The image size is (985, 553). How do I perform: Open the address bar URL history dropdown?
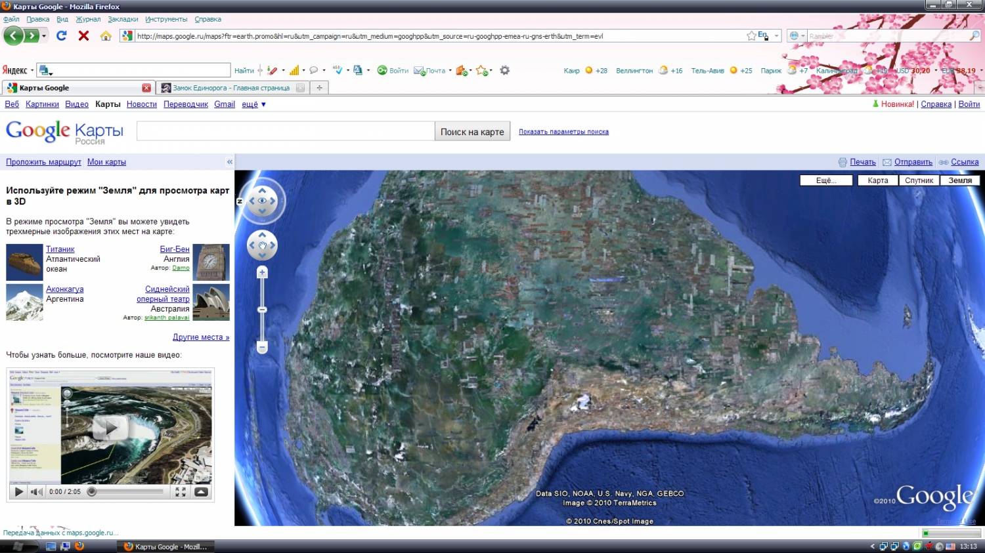coord(776,35)
